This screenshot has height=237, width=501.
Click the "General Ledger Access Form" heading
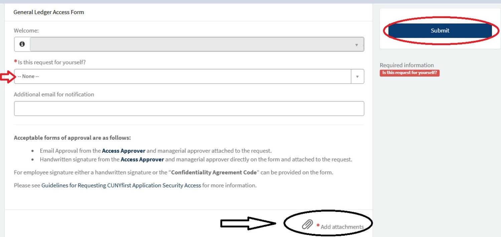[x=49, y=12]
